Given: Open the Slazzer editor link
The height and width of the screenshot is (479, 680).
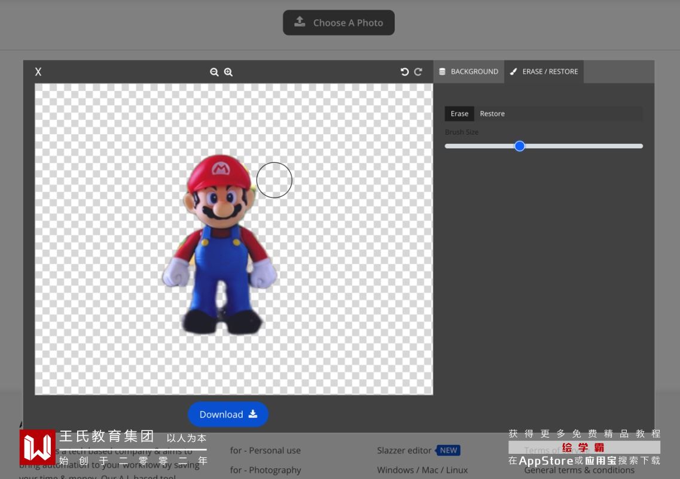Looking at the screenshot, I should click(x=404, y=450).
